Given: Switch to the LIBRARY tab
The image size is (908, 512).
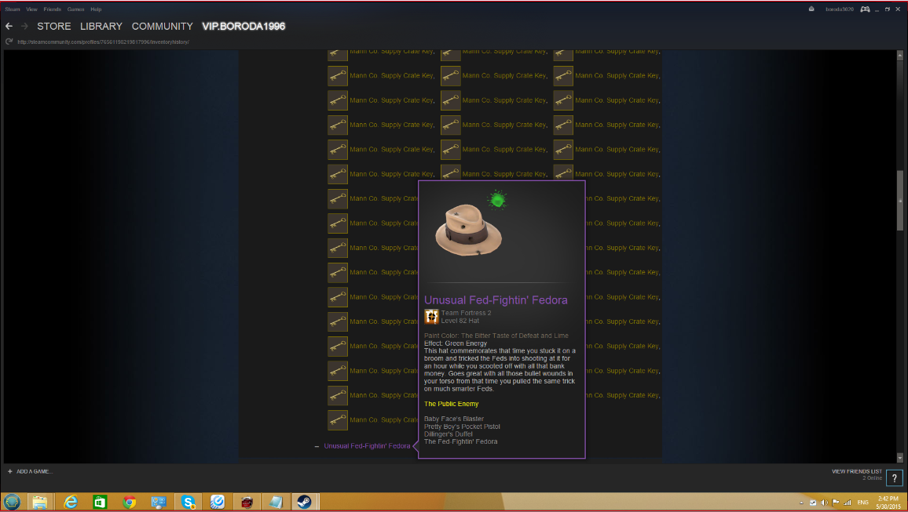Looking at the screenshot, I should pyautogui.click(x=101, y=27).
